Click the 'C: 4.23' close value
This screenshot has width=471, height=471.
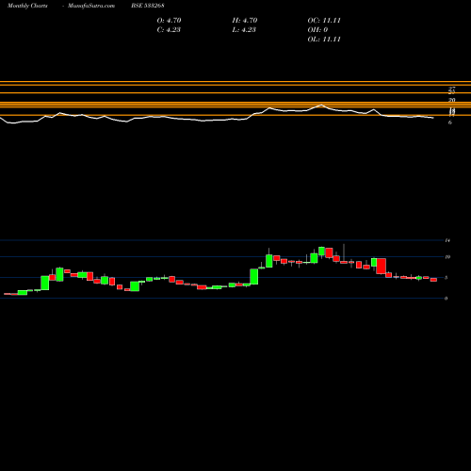pos(169,30)
